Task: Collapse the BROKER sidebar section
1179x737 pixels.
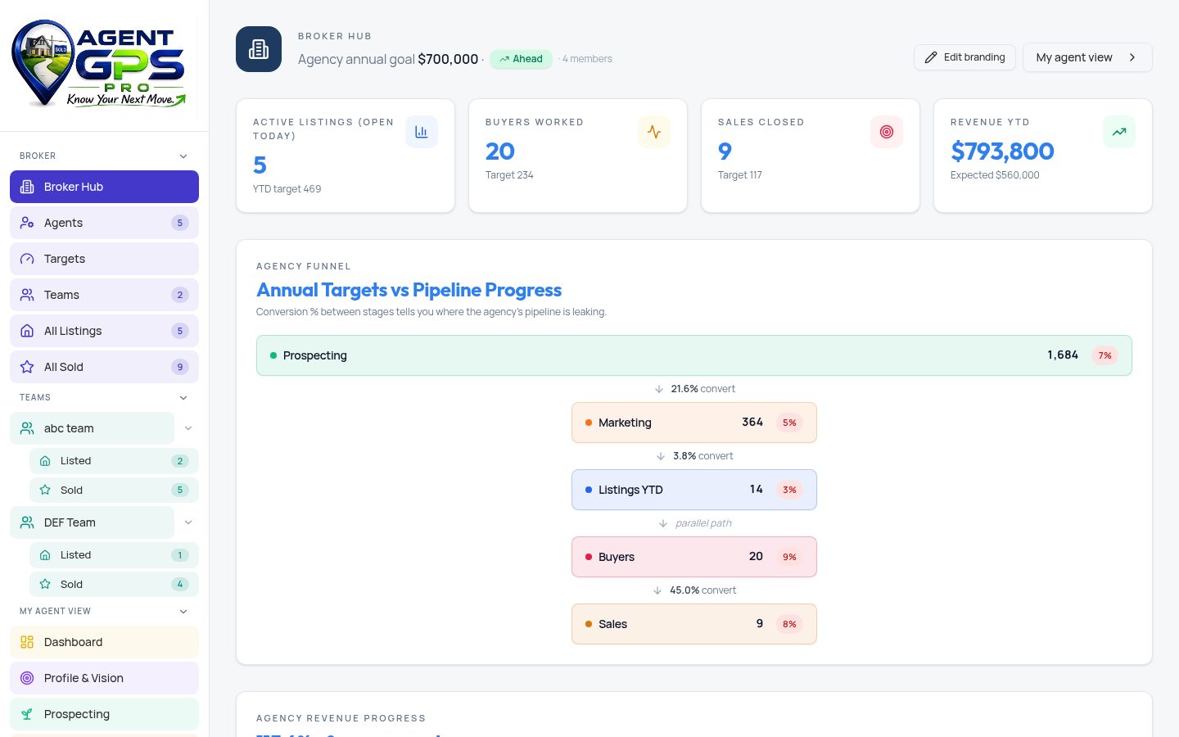Action: pyautogui.click(x=183, y=156)
